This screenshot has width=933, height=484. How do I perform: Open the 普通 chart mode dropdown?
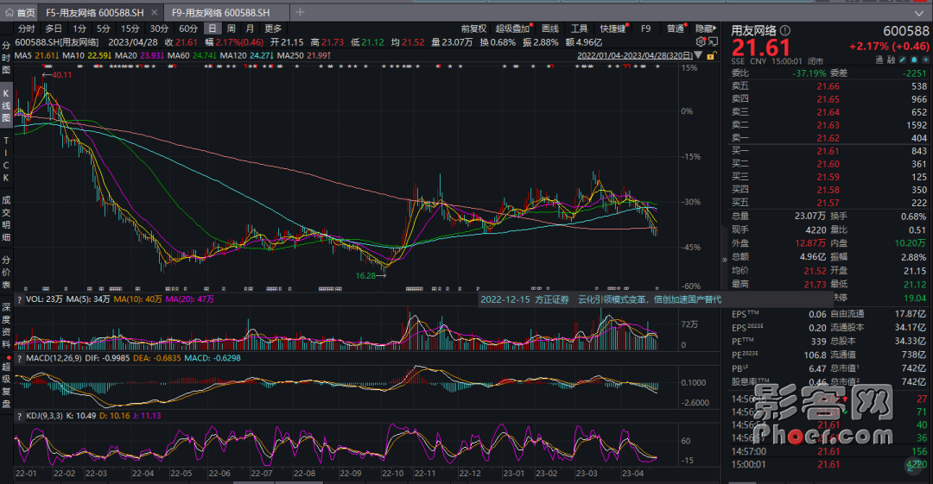[x=676, y=28]
